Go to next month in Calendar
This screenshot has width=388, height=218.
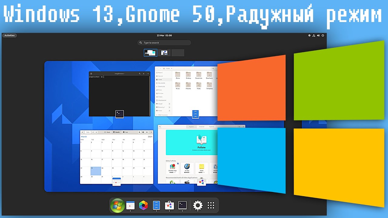[x=96, y=132]
